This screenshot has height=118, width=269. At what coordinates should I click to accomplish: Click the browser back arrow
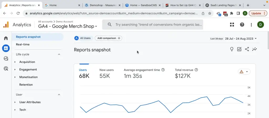[5, 13]
